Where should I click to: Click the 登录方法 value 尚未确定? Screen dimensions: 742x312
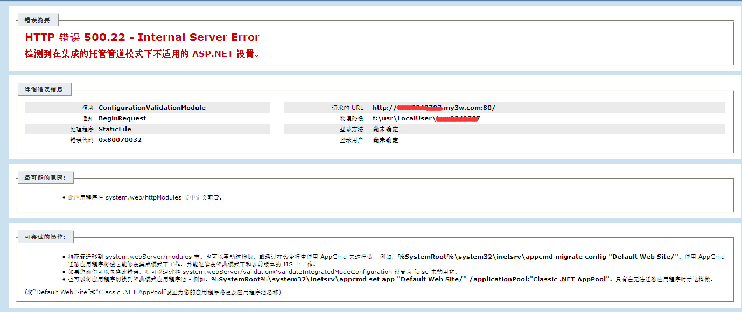[x=386, y=129]
